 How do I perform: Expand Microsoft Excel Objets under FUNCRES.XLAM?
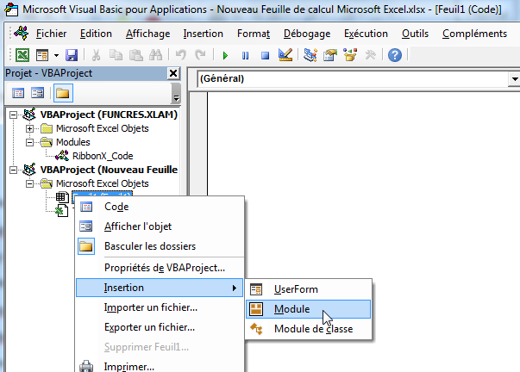tap(29, 128)
